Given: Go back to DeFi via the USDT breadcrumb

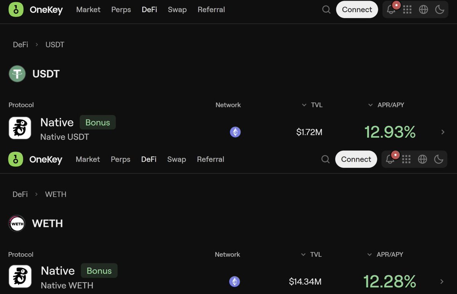Looking at the screenshot, I should point(21,44).
